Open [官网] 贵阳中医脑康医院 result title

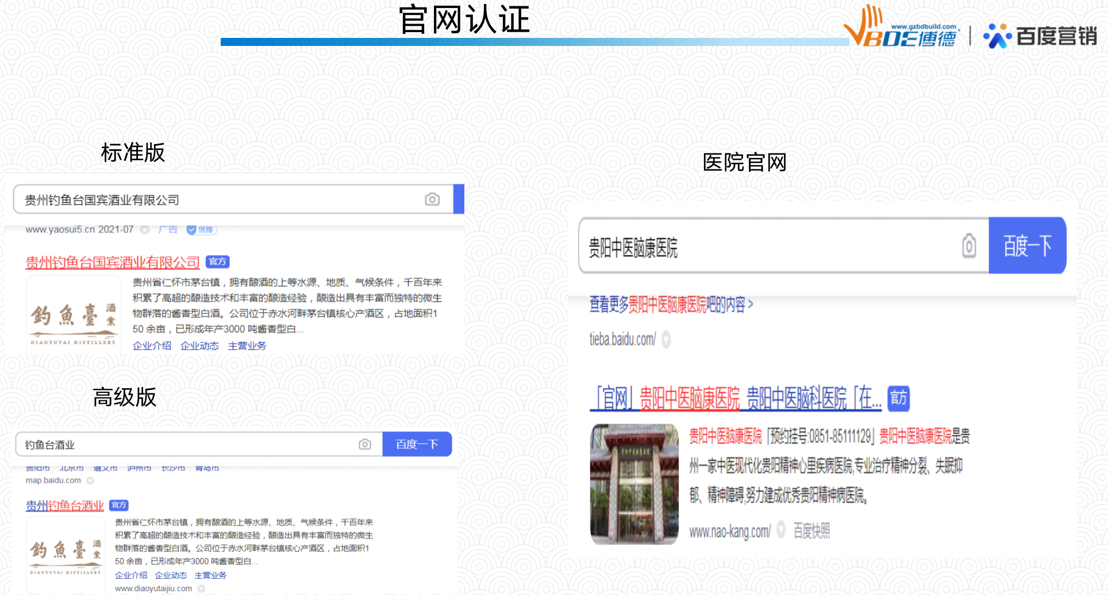click(736, 398)
